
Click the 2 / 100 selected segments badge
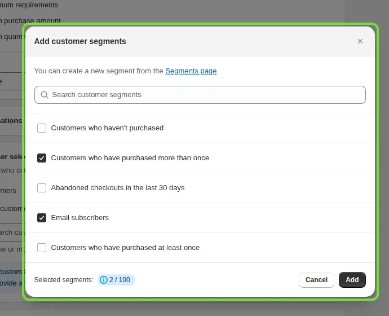(x=116, y=280)
